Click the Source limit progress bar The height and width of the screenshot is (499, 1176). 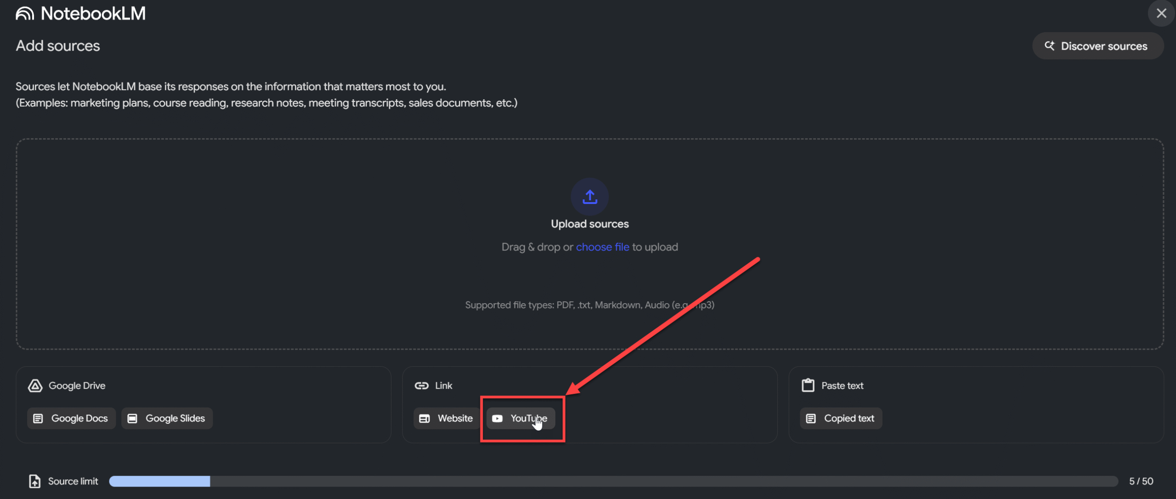coord(614,481)
